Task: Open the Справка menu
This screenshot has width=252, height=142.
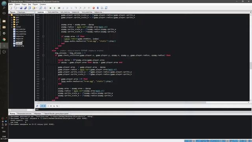Action: point(43,4)
